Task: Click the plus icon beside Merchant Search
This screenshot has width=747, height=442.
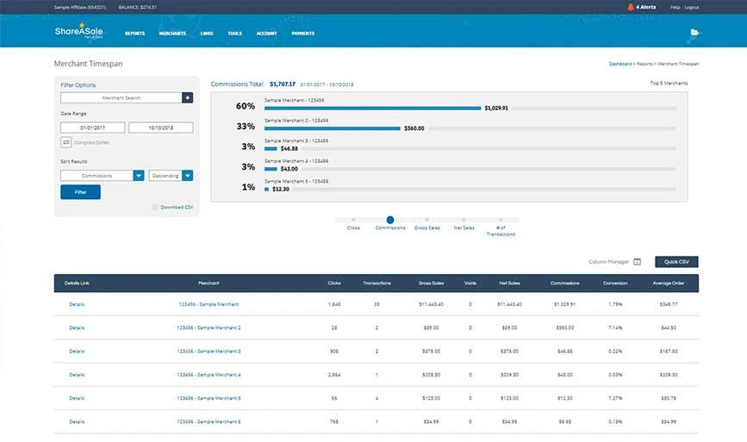Action: pyautogui.click(x=187, y=98)
